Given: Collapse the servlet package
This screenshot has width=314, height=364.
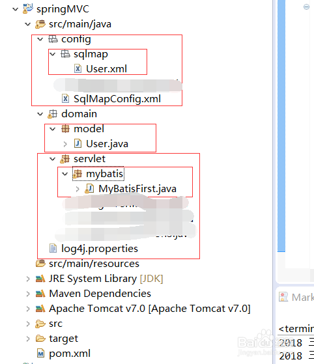Looking at the screenshot, I should (x=53, y=159).
